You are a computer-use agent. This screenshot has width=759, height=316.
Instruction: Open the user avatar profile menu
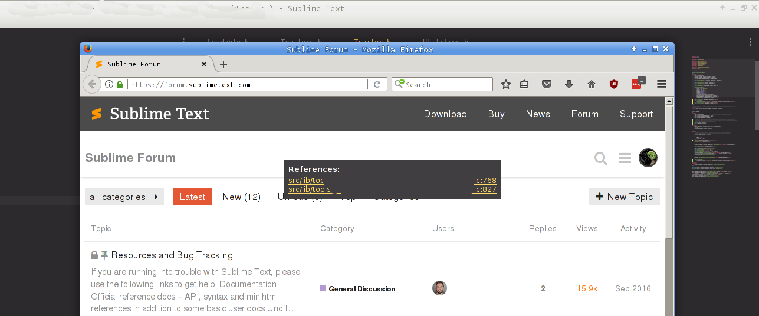(648, 158)
